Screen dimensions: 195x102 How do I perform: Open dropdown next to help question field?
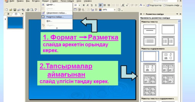[x=178, y=1]
